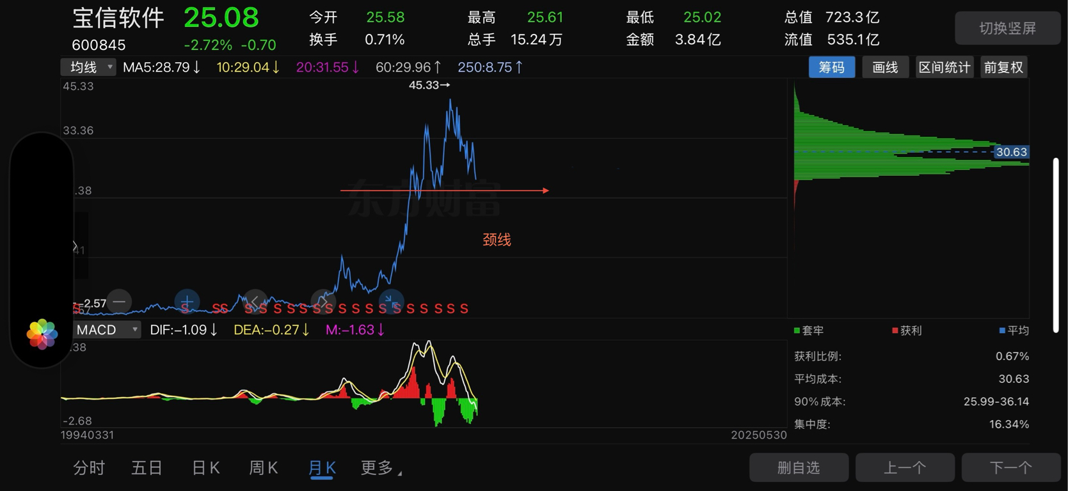Screen dimensions: 1068x491
Task: Move chart earlier with left chevron icon
Action: point(255,302)
